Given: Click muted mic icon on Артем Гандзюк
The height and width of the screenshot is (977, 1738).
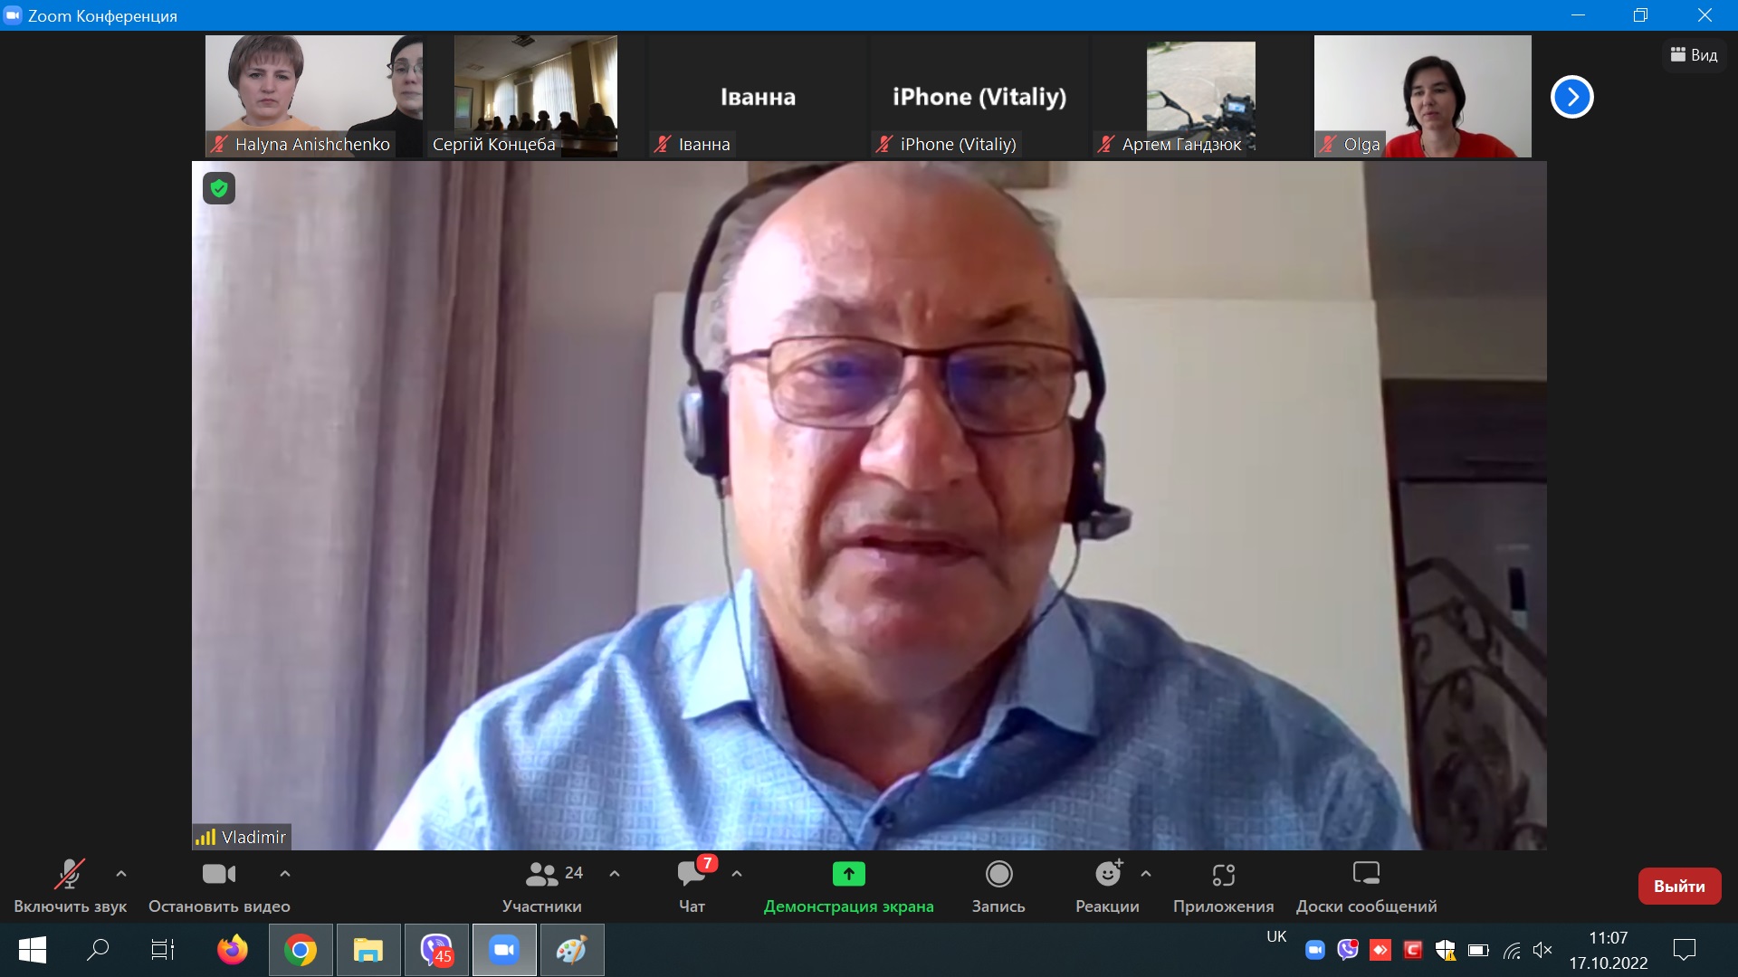Looking at the screenshot, I should [1106, 144].
